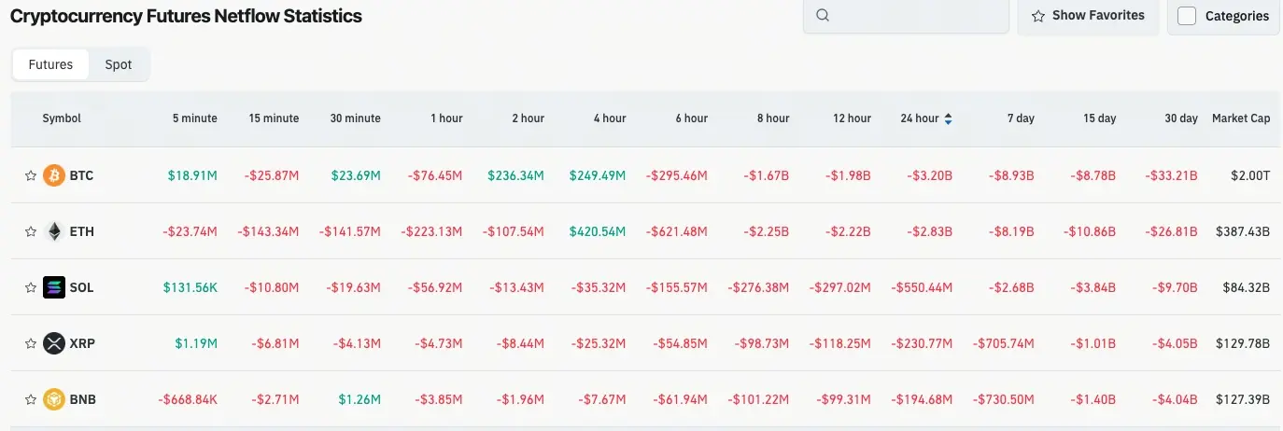Add XRP to favorites via star

[31, 343]
